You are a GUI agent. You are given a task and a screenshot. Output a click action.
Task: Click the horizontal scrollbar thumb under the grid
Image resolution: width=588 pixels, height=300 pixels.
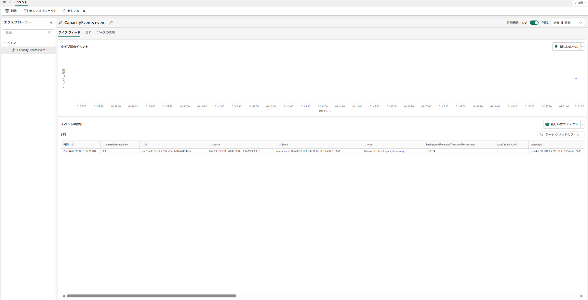point(151,296)
